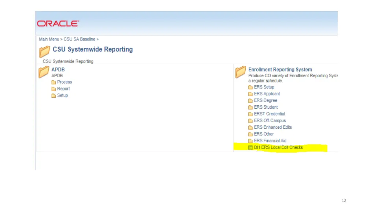Click the folder icon next to ERS Off-Campus
Image resolution: width=375 pixels, height=210 pixels.
pyautogui.click(x=250, y=121)
